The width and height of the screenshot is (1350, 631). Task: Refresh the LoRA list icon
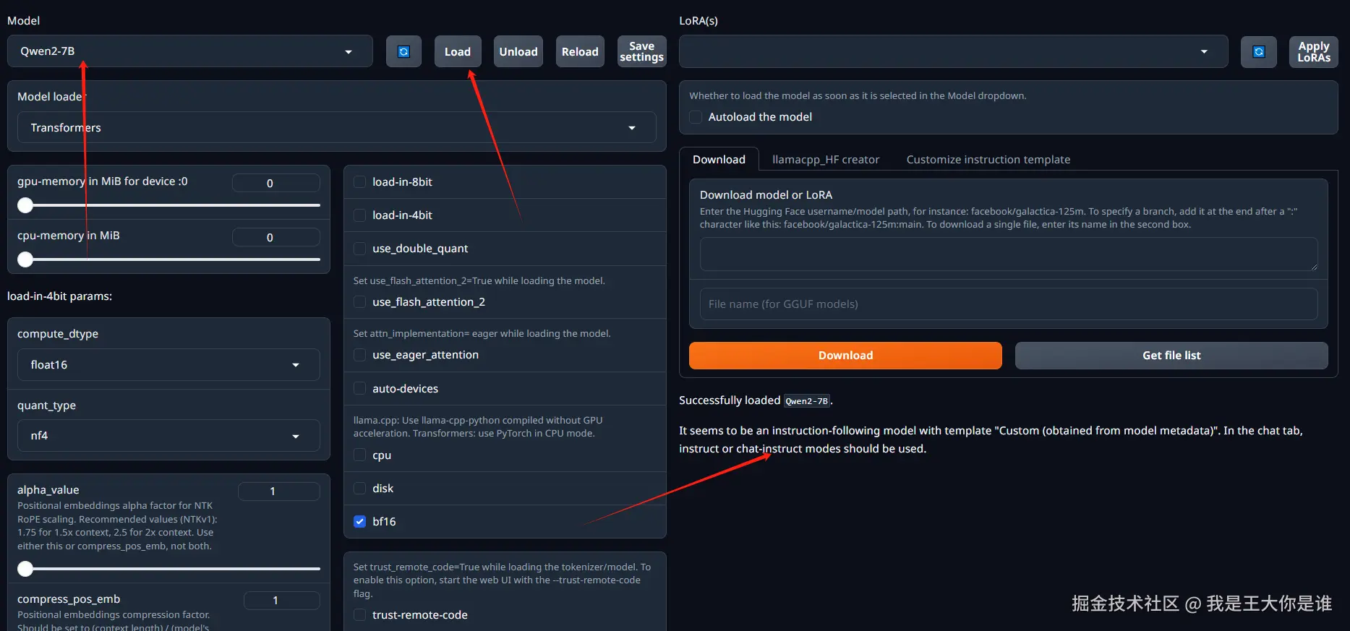pyautogui.click(x=1258, y=51)
